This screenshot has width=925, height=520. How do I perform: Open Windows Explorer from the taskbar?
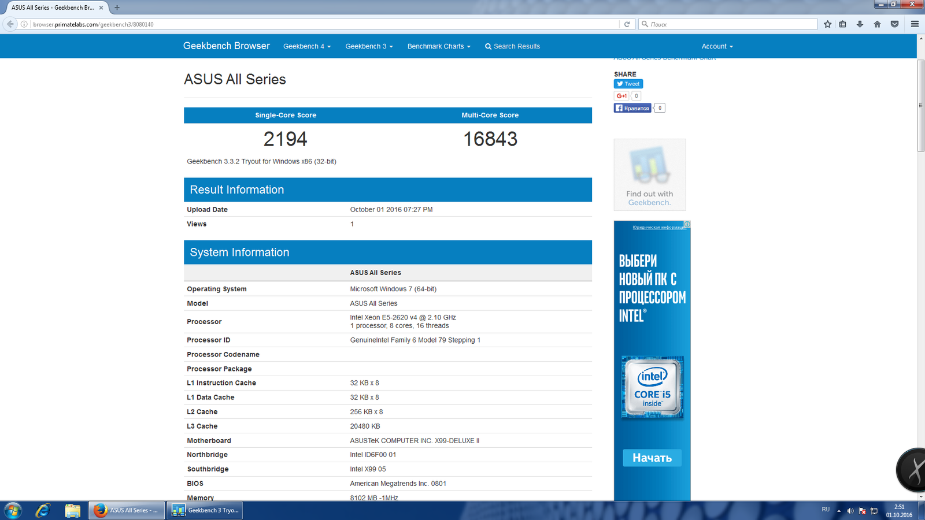point(72,510)
